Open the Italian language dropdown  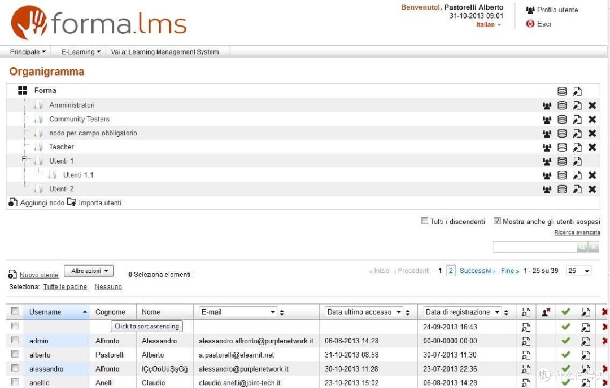489,25
